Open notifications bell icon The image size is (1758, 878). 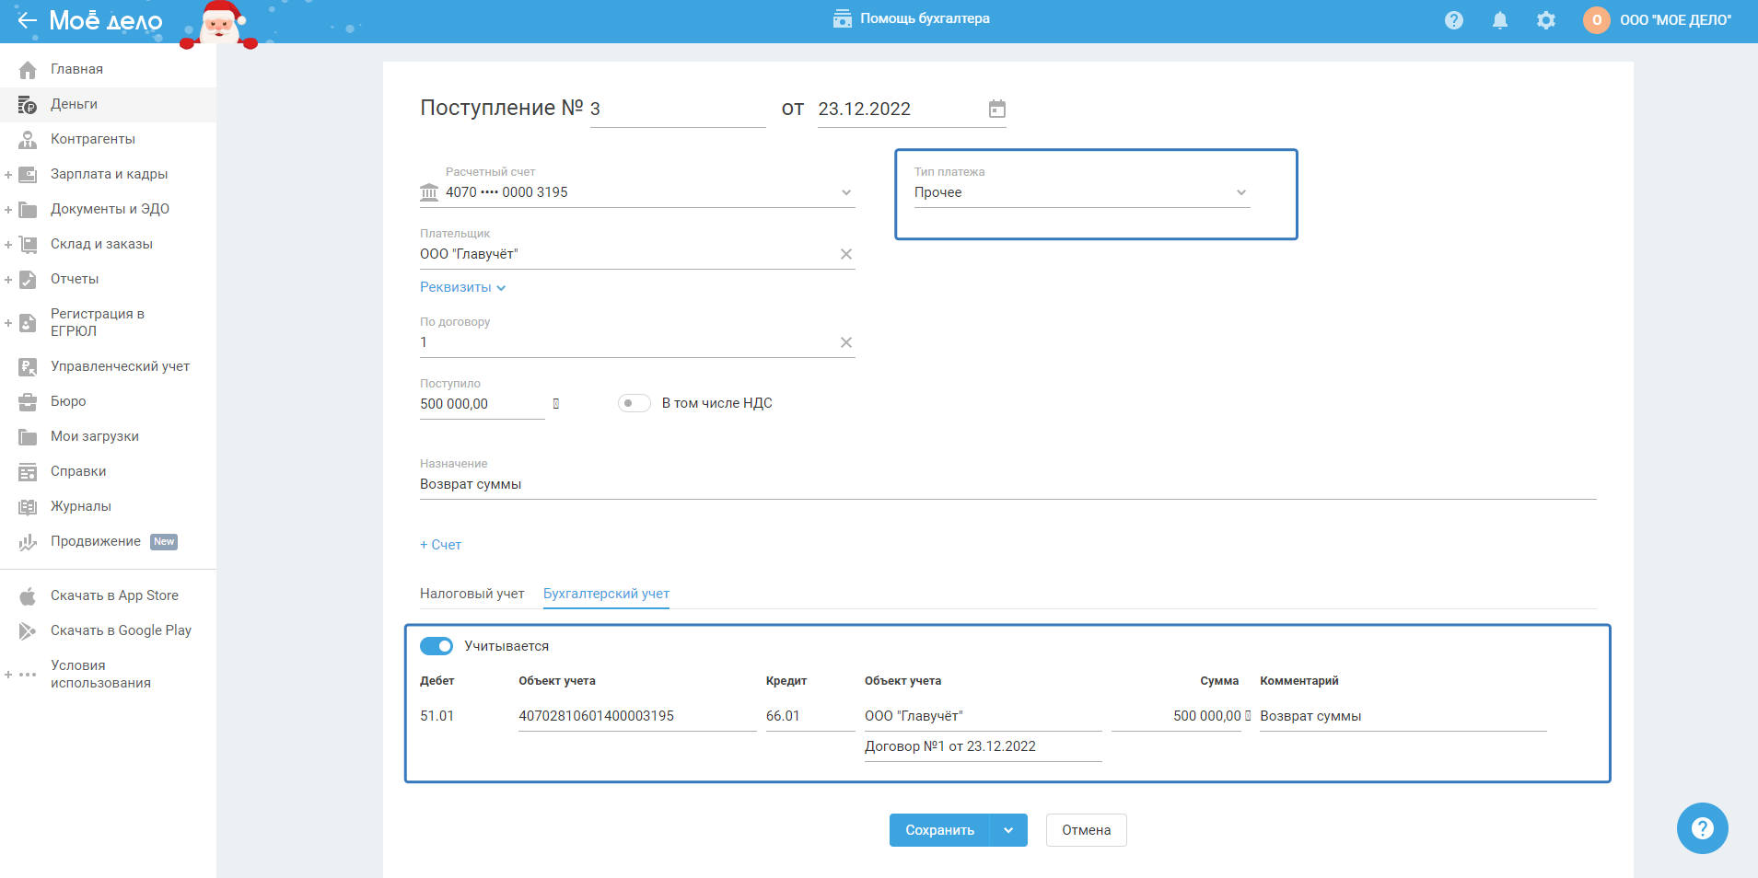point(1499,20)
